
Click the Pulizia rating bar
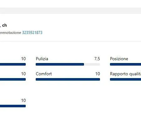68,64
